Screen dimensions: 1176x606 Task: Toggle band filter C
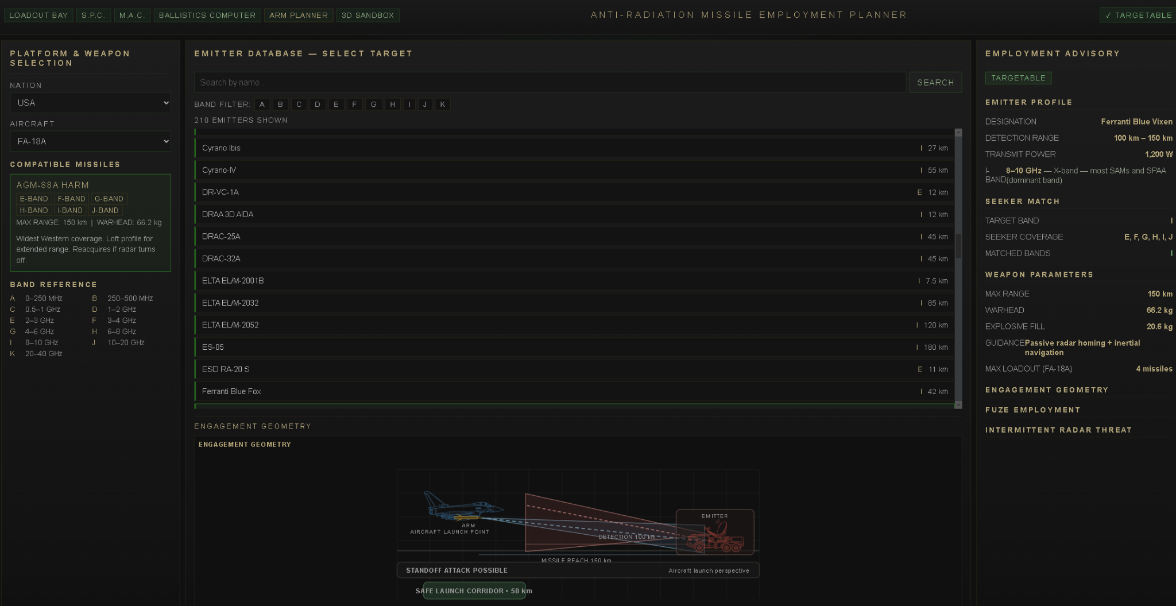click(299, 105)
